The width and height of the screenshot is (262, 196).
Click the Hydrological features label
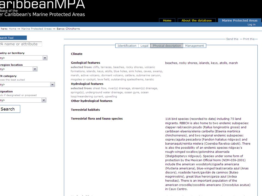87,84
